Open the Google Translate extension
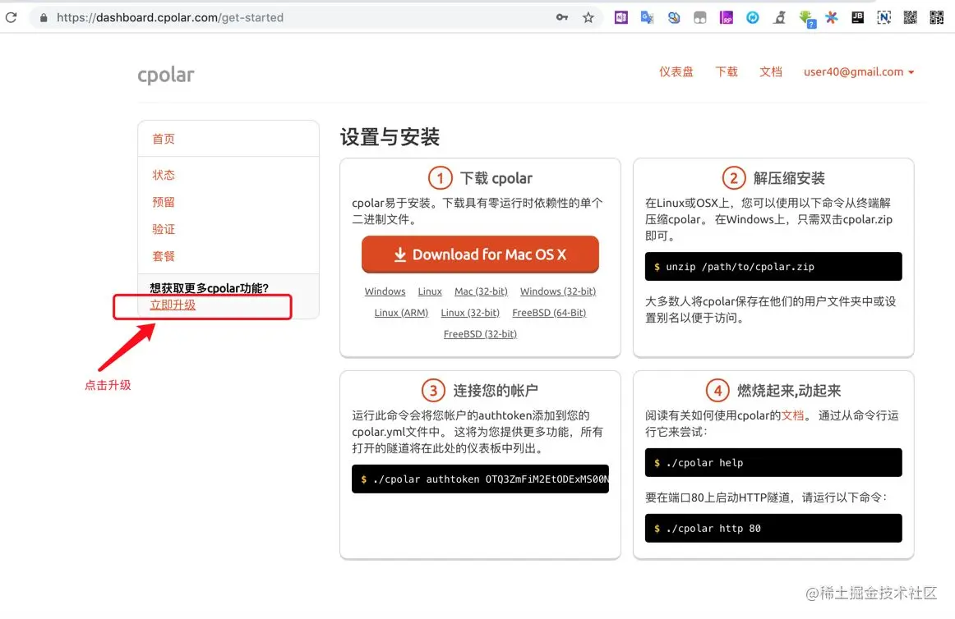 click(x=647, y=17)
